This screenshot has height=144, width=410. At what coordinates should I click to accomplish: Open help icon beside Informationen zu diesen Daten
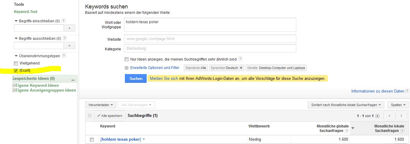coord(407,91)
